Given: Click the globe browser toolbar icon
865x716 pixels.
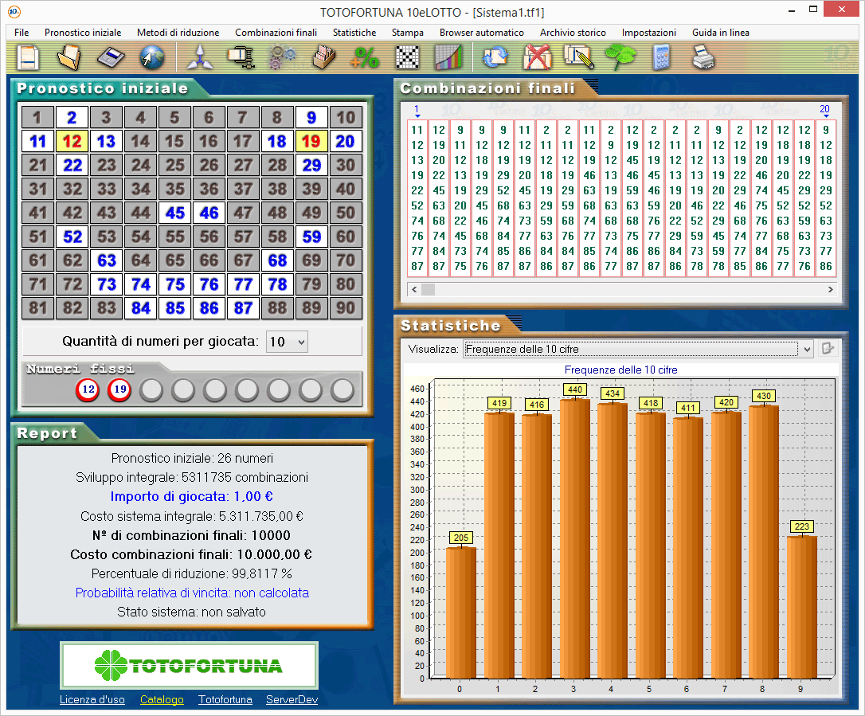Looking at the screenshot, I should (151, 57).
